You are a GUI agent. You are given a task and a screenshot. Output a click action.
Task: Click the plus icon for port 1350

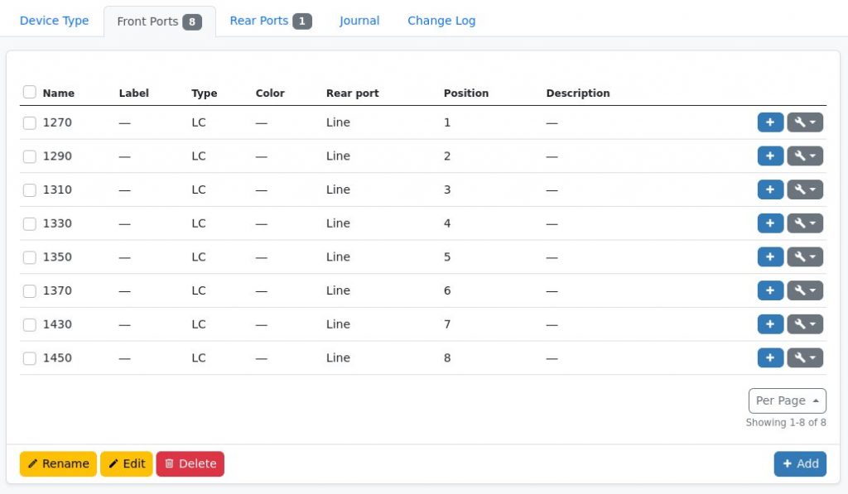click(x=770, y=257)
